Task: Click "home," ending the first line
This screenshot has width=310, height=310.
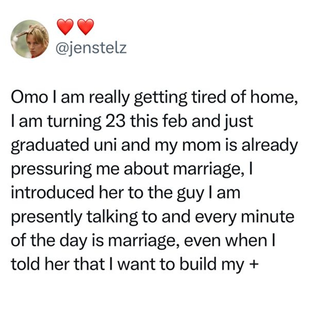Action: point(274,98)
